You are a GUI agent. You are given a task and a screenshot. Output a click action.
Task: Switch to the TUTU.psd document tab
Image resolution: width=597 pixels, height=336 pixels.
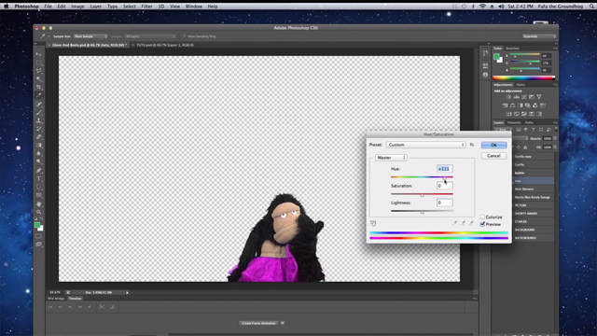point(165,45)
